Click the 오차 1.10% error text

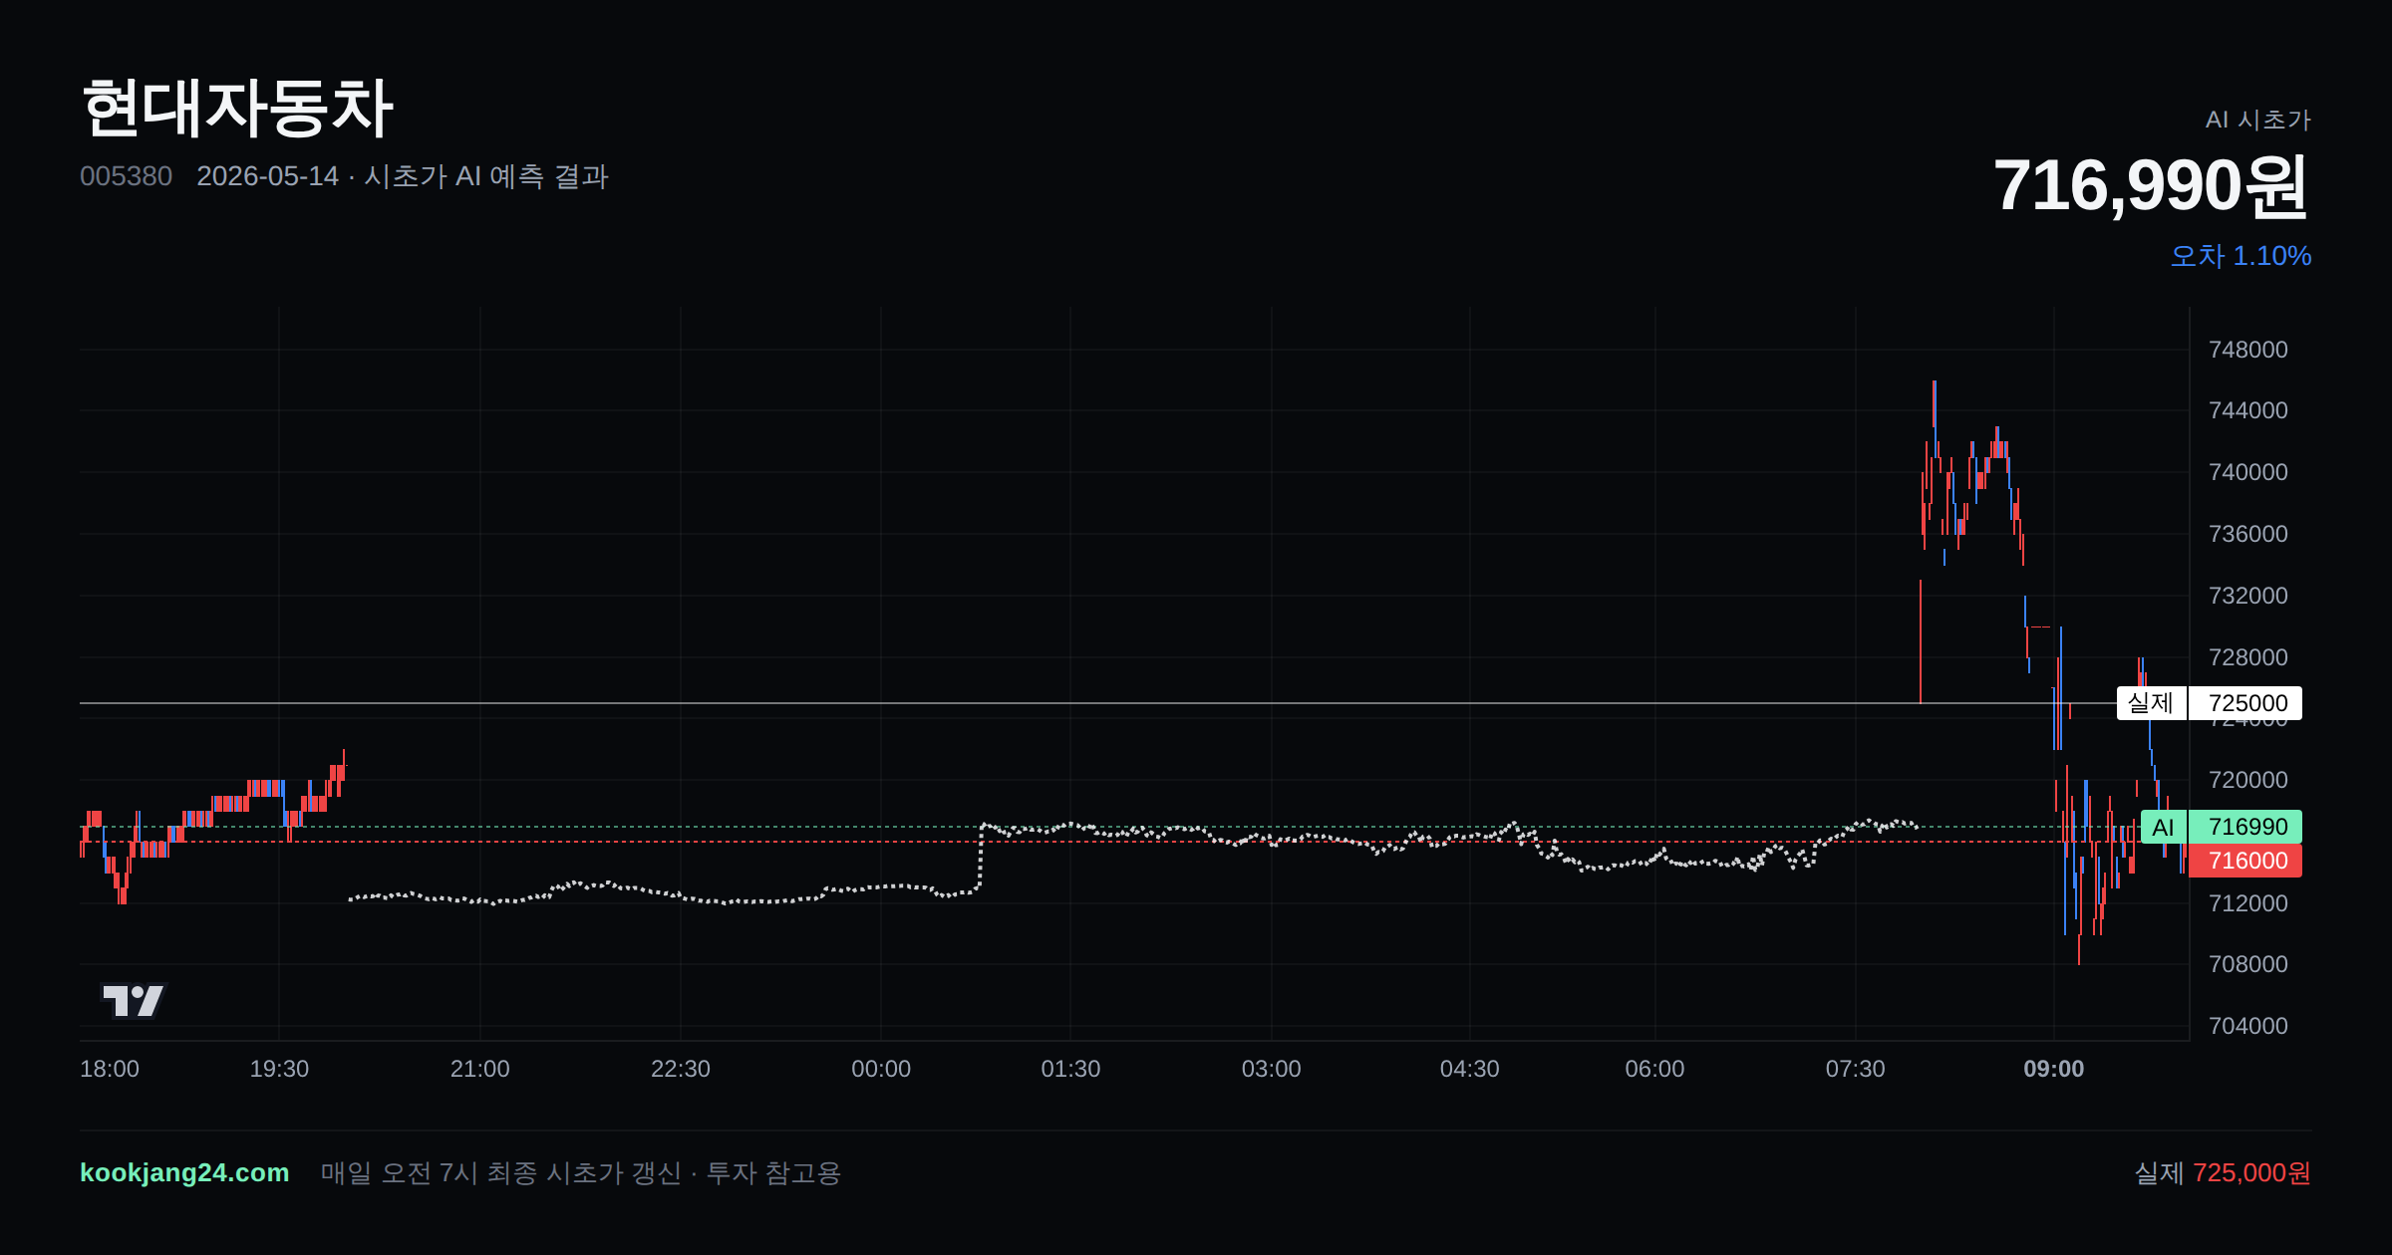pyautogui.click(x=2241, y=256)
